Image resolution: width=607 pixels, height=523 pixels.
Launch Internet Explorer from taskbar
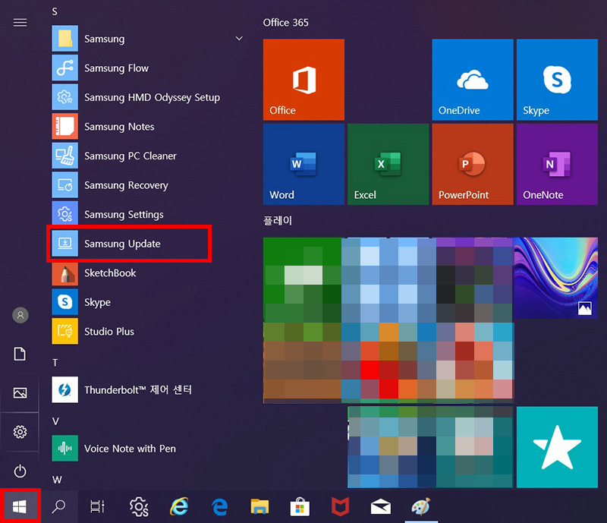click(x=179, y=506)
